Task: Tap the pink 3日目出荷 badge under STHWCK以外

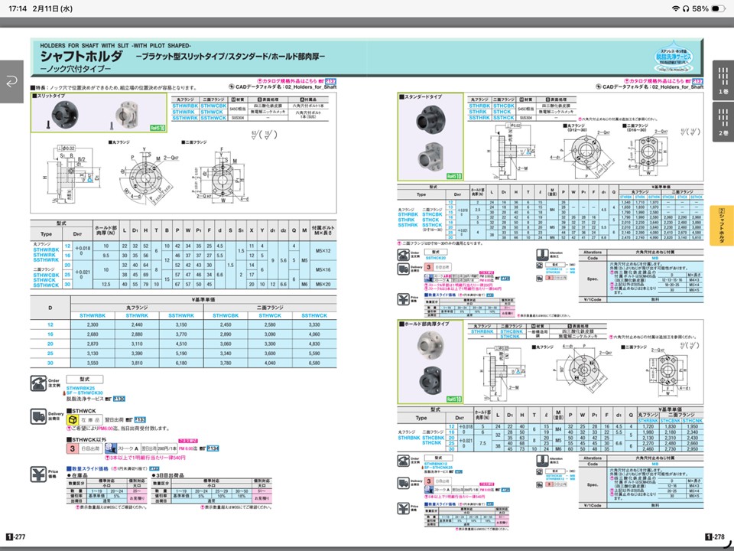Action: [x=72, y=448]
